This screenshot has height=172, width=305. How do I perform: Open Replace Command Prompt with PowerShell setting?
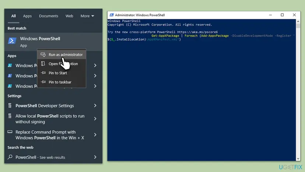pos(53,135)
